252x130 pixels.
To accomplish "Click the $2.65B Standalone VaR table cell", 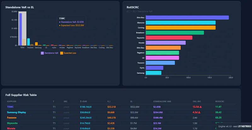I will (x=157, y=107).
